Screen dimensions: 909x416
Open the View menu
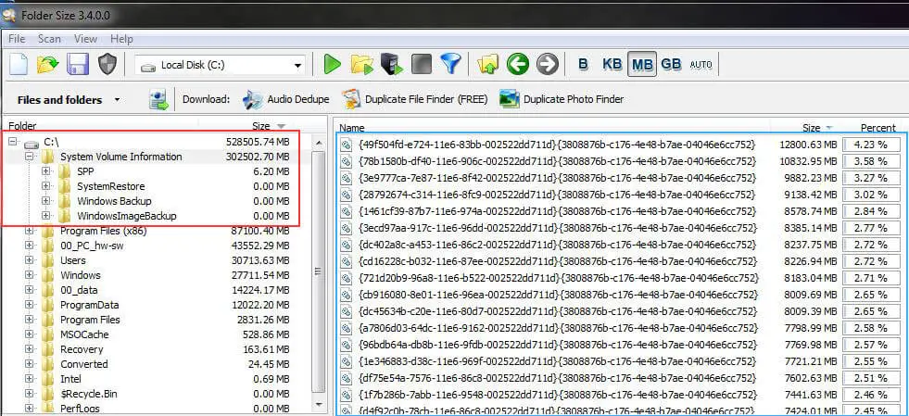(x=85, y=39)
